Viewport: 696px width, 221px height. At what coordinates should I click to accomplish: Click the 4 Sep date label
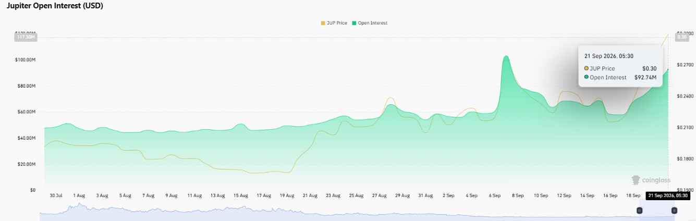coord(471,195)
